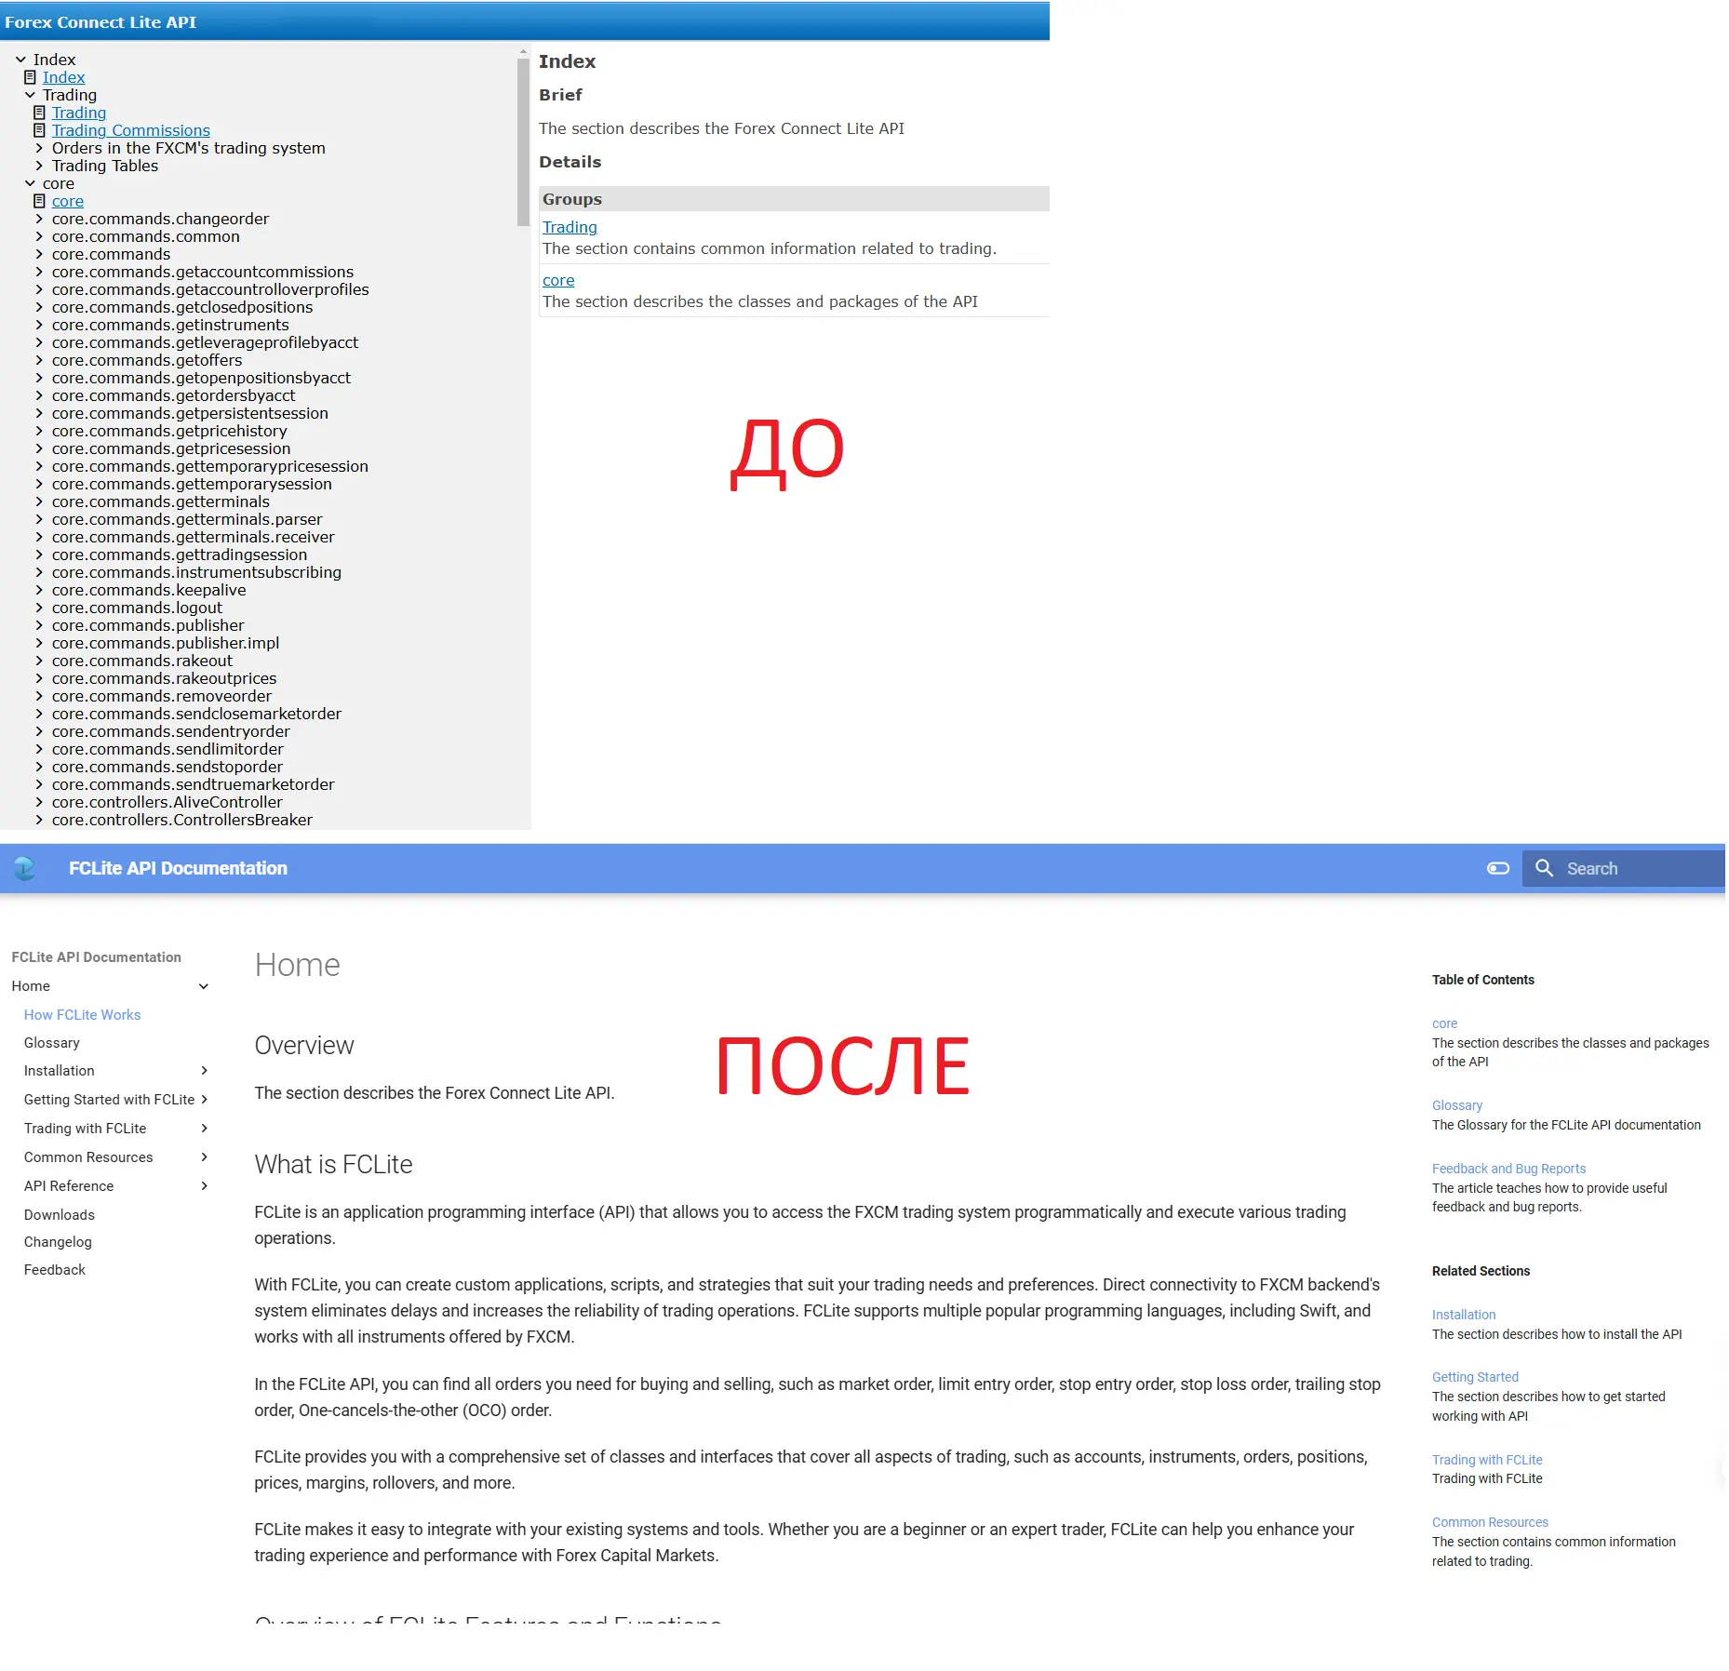This screenshot has width=1729, height=1671.
Task: Click the page icon beside Trading Commissions
Action: click(39, 130)
